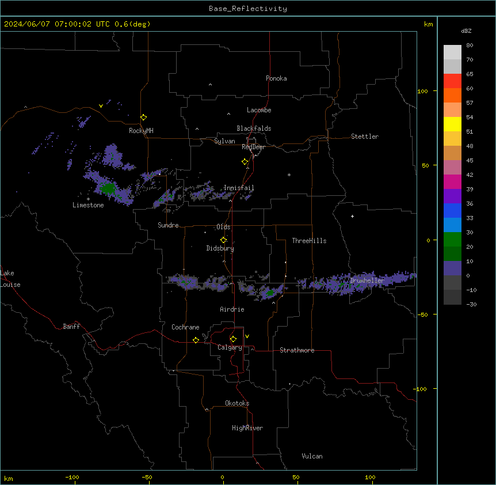This screenshot has height=485, width=496.
Task: Select the light gray 80-70 dBZ legend swatch
Action: coord(452,52)
